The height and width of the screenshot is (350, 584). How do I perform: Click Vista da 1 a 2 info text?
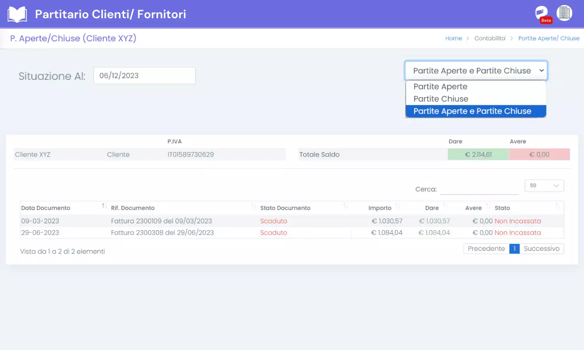pyautogui.click(x=63, y=251)
